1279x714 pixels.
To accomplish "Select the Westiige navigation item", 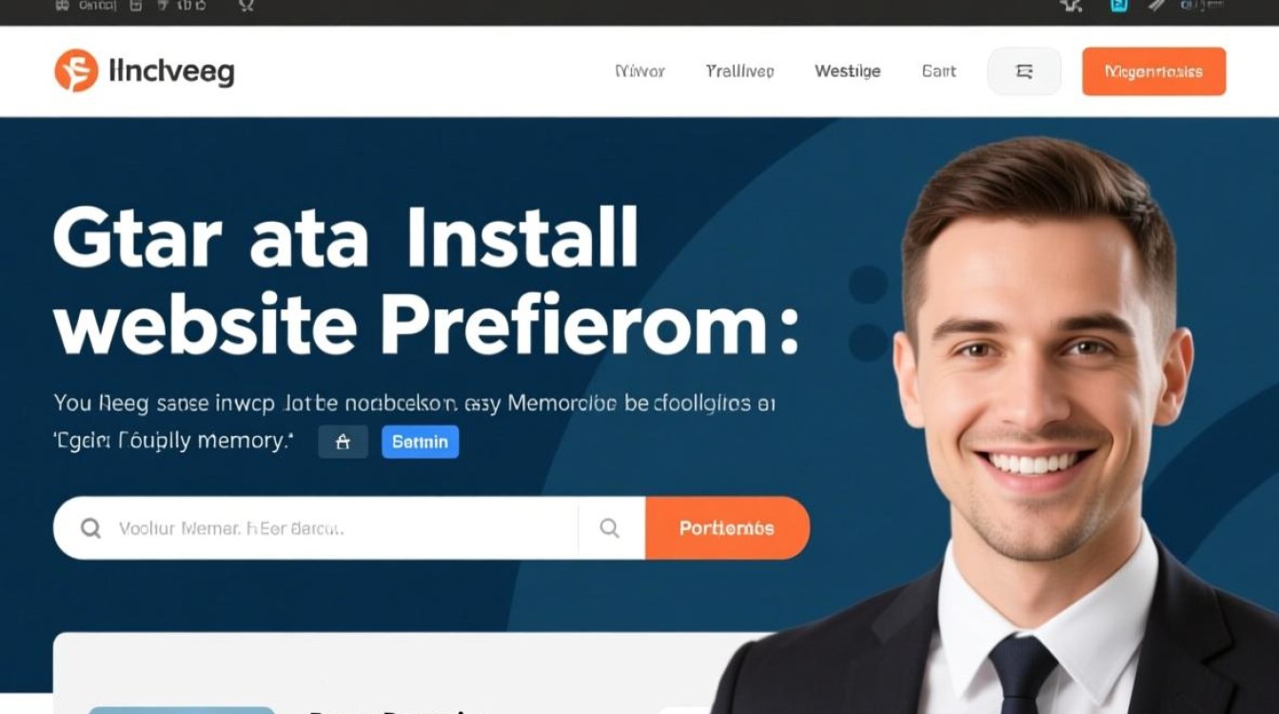I will pos(847,71).
